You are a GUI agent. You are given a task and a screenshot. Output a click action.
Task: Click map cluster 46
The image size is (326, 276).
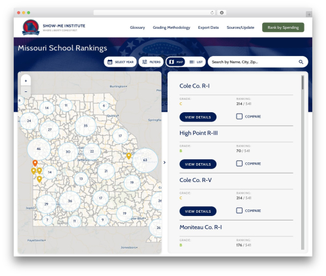38,149
